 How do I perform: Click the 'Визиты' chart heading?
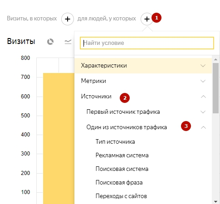coord(21,41)
